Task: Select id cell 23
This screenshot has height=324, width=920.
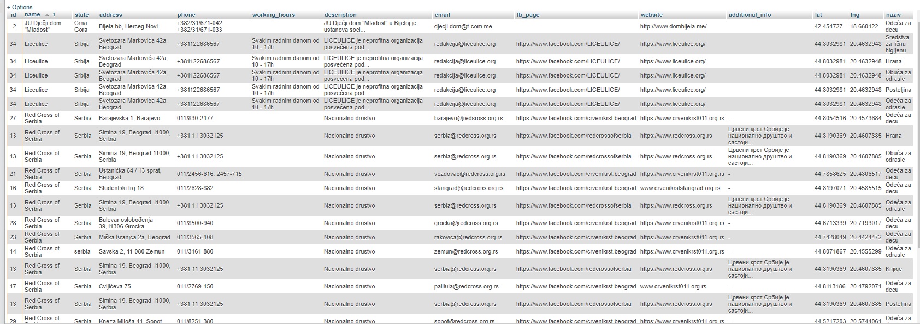Action: tap(13, 237)
